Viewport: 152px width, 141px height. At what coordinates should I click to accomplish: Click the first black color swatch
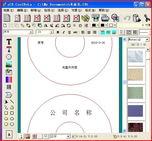tap(94, 25)
